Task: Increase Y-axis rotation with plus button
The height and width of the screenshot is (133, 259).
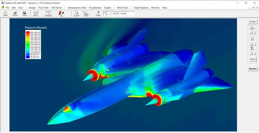Action: tap(251, 44)
